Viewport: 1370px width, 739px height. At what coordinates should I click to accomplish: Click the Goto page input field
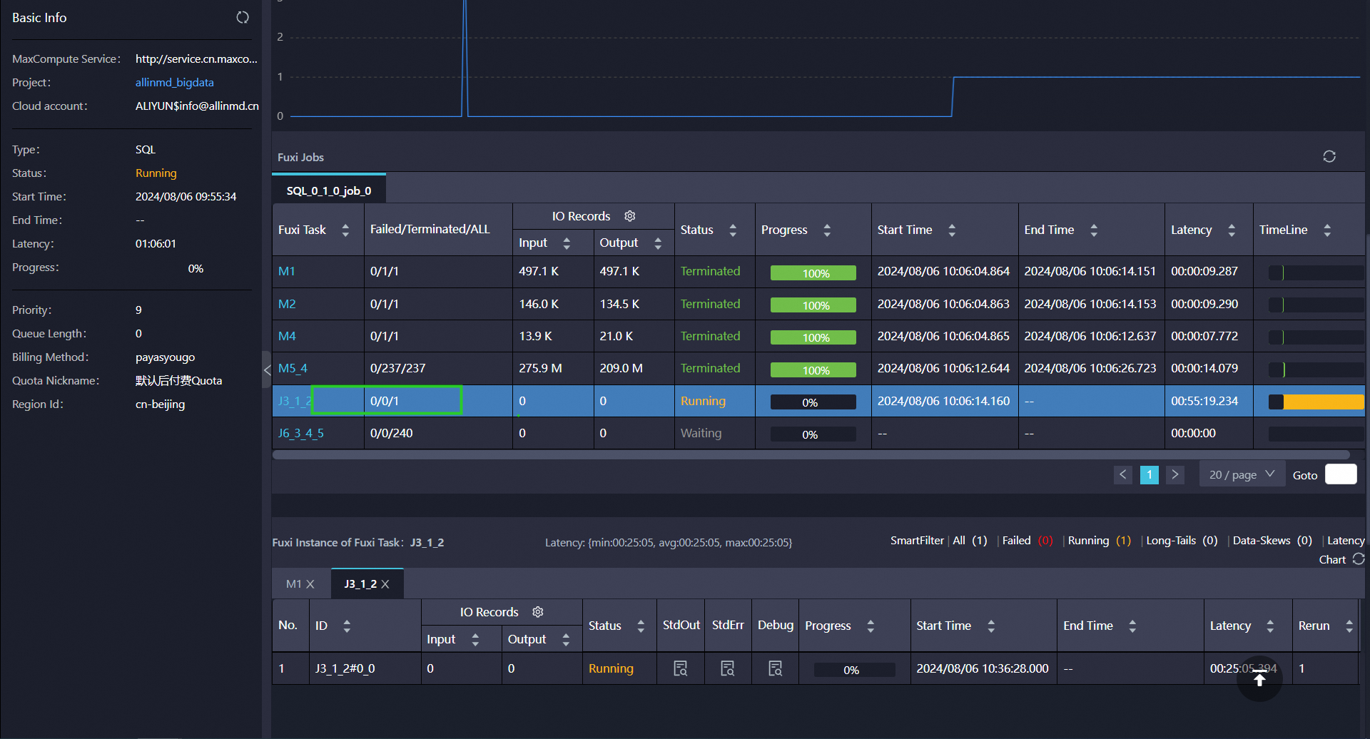point(1341,474)
